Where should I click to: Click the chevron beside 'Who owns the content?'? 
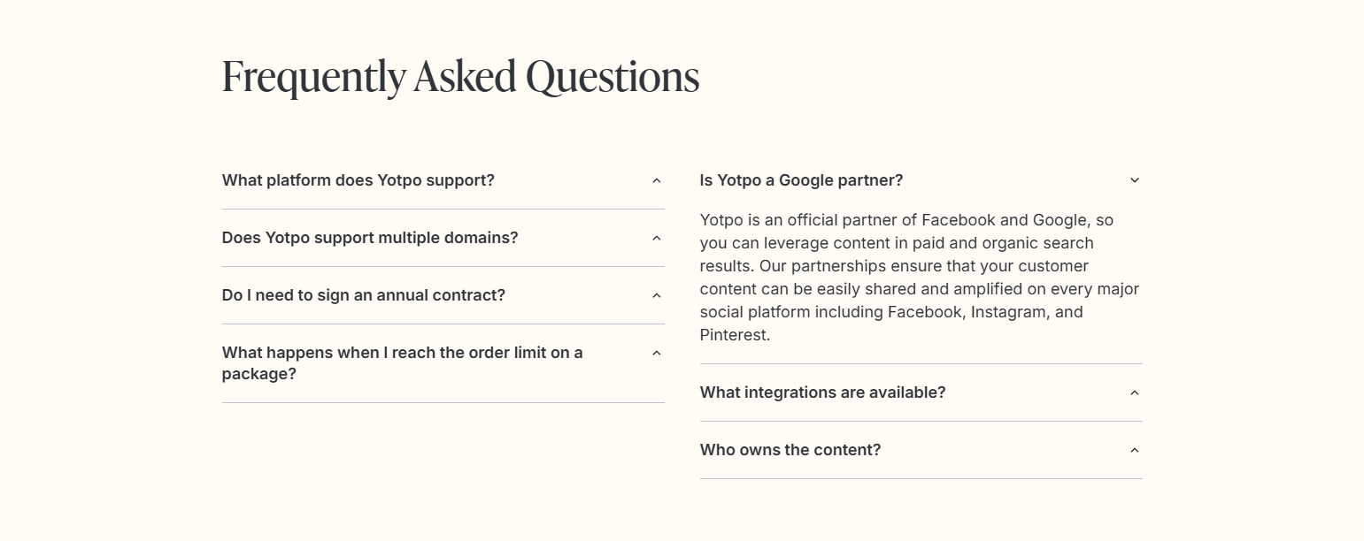click(x=1135, y=450)
